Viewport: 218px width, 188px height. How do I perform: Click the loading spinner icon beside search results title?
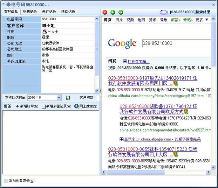tap(164, 12)
